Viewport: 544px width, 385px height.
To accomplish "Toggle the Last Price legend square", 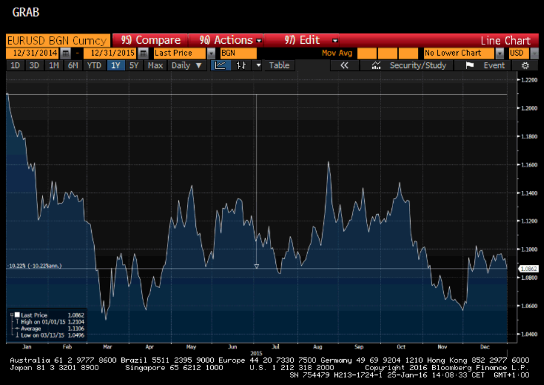I will 17,315.
